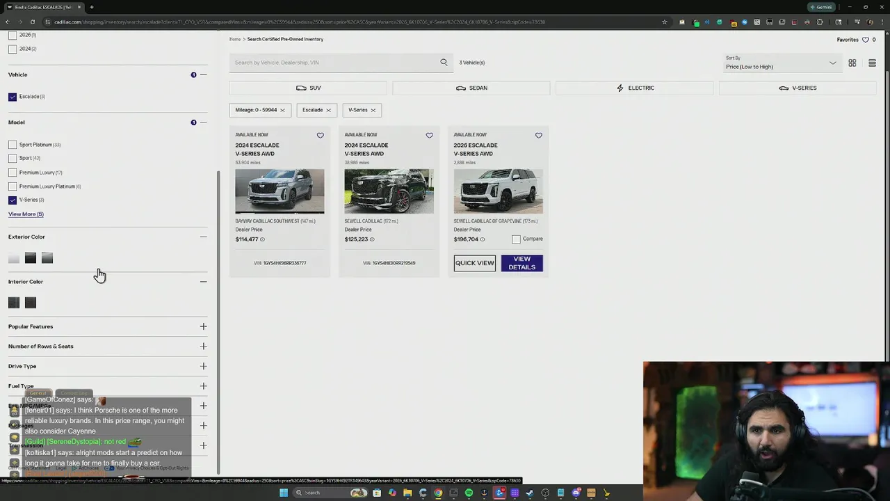
Task: Collapse the Exterior Color section
Action: click(x=203, y=237)
